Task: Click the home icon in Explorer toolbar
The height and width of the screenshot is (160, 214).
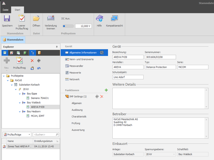Action: pyautogui.click(x=32, y=68)
